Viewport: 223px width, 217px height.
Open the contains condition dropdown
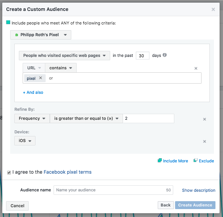pyautogui.click(x=61, y=68)
